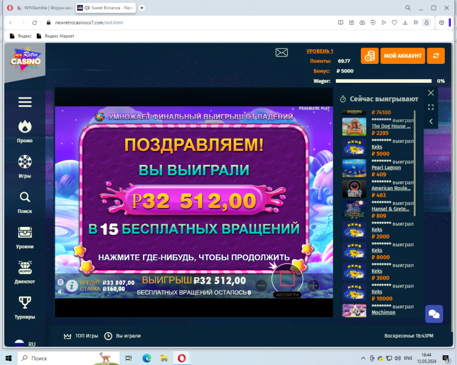Click the orange refresh balance button
This screenshot has width=457, height=365.
(x=436, y=55)
